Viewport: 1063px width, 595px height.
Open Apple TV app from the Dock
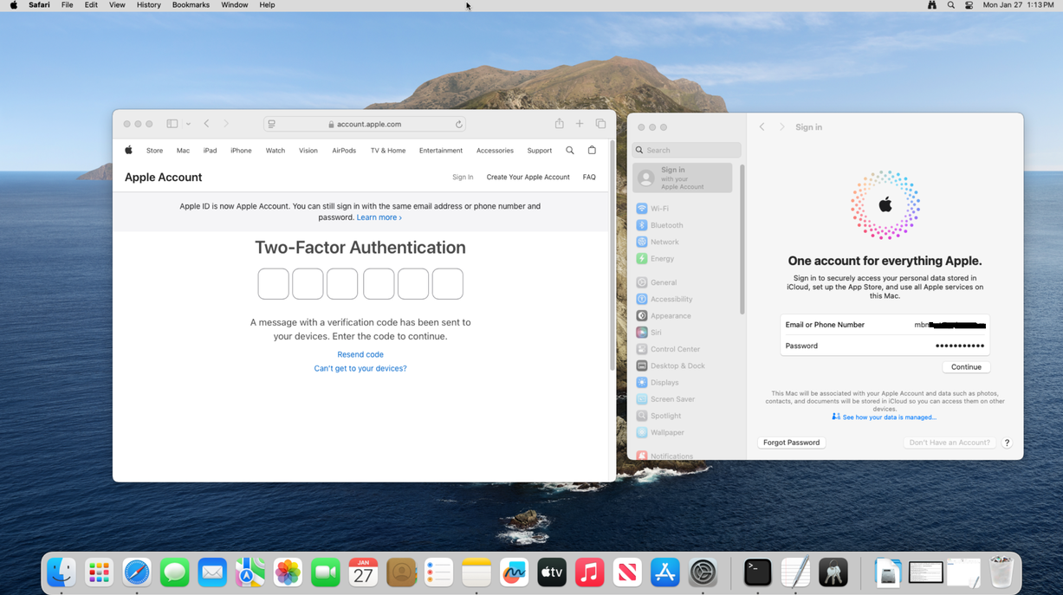(552, 572)
